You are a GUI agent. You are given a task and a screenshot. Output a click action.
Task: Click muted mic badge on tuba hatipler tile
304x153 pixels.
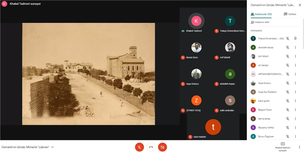tap(190, 137)
